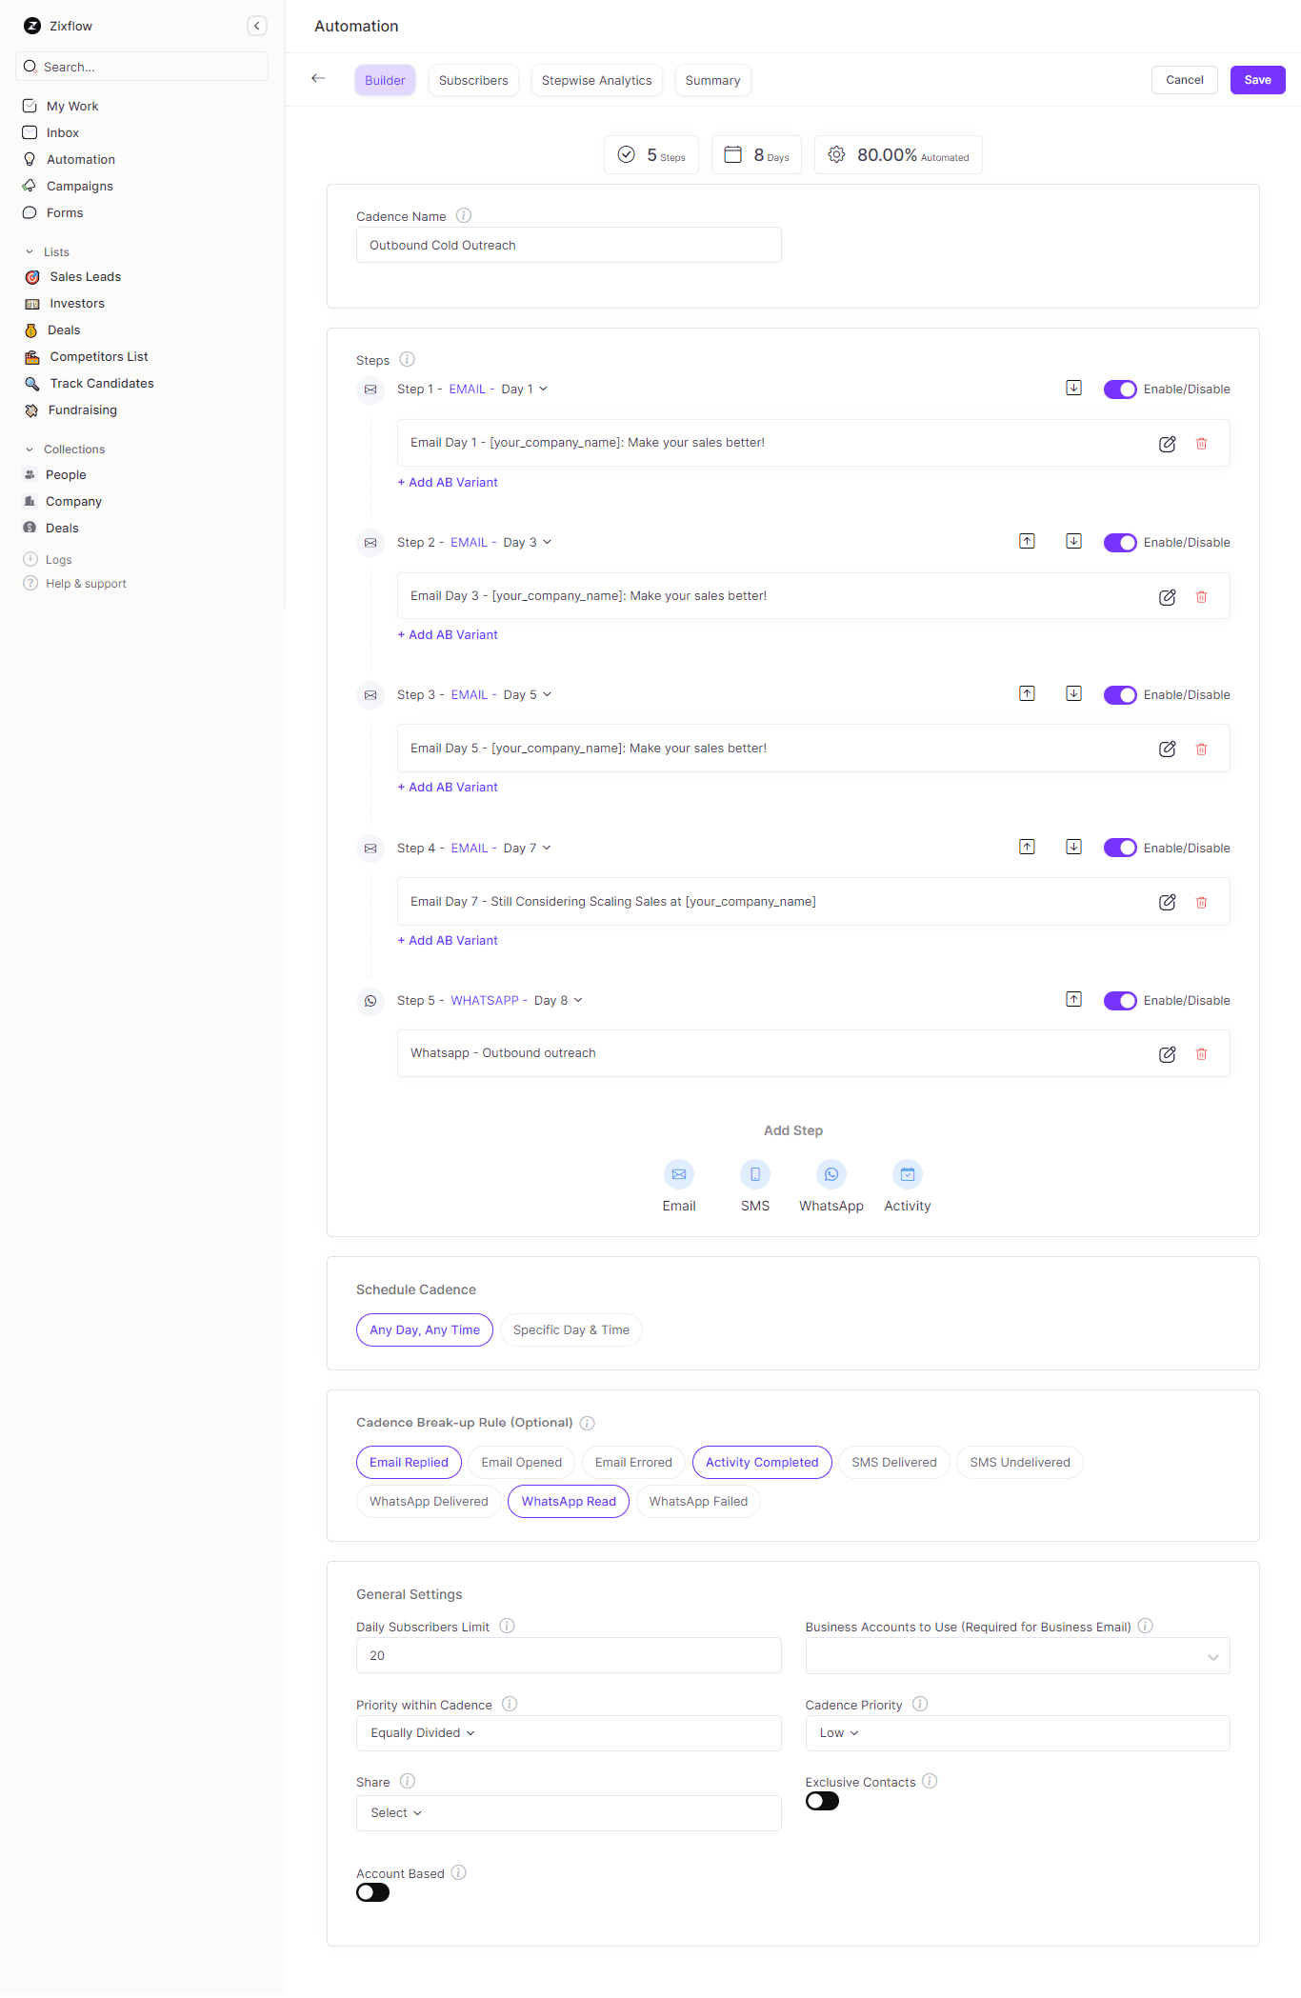
Task: Disable Step 4 toggle
Action: [1120, 848]
